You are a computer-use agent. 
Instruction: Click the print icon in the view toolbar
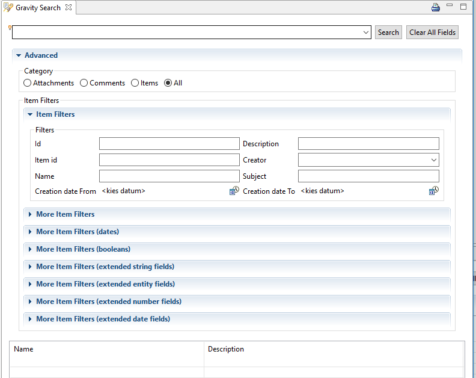(436, 7)
